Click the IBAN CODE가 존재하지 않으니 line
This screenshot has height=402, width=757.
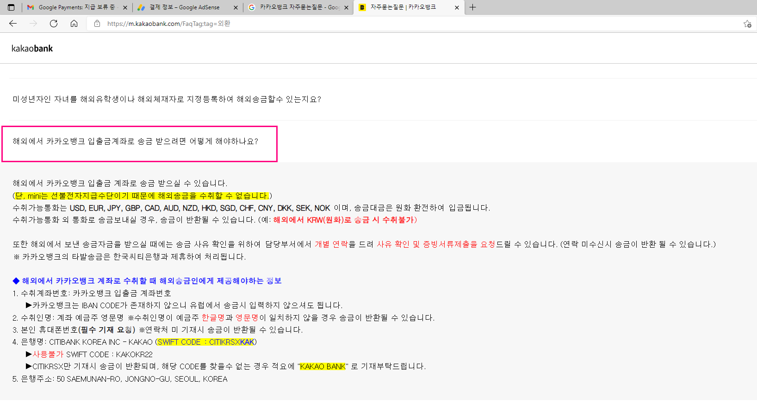coord(184,305)
